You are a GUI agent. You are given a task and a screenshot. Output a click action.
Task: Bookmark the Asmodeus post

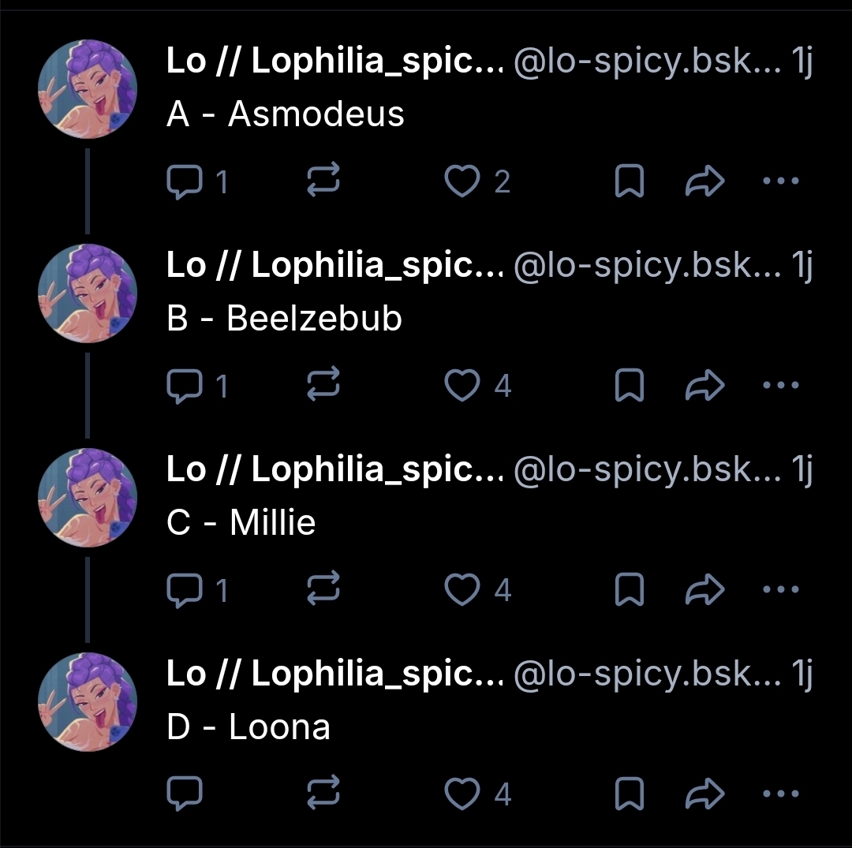[629, 182]
